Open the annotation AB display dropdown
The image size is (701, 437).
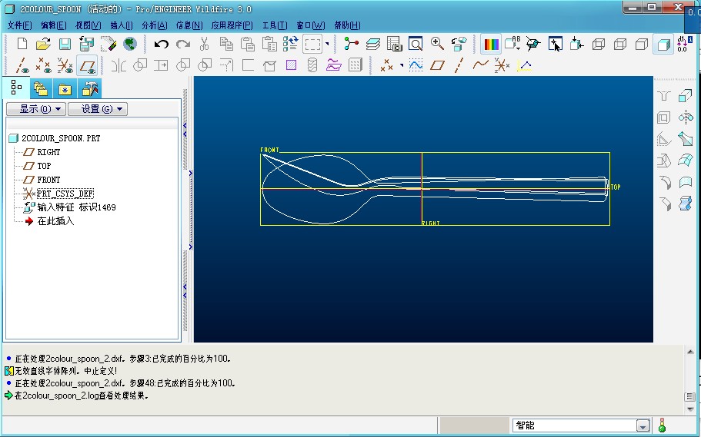point(512,44)
